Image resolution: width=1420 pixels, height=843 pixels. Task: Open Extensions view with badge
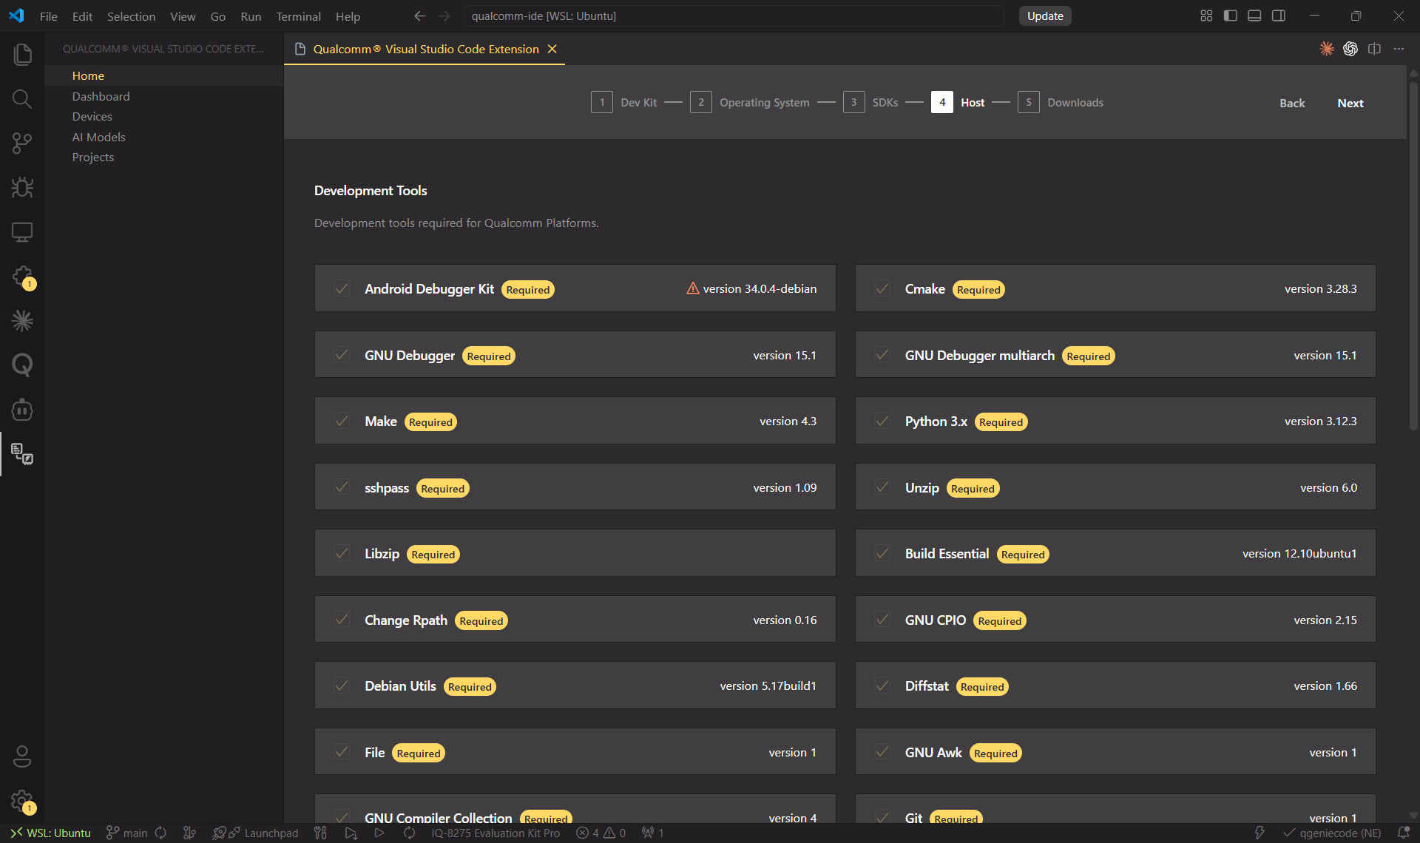coord(22,277)
